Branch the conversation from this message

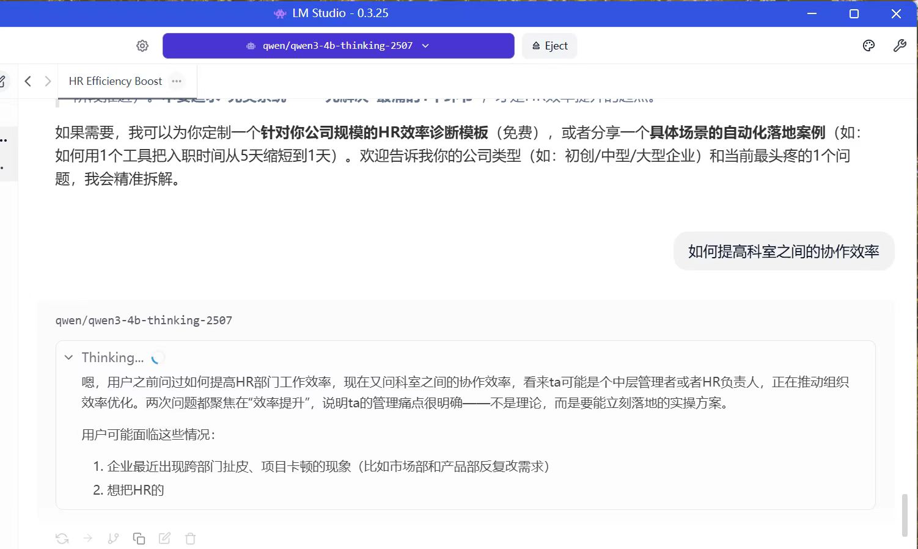pyautogui.click(x=113, y=539)
